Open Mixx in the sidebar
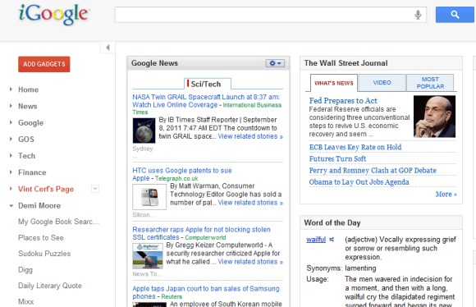This screenshot has width=476, height=307. point(25,301)
